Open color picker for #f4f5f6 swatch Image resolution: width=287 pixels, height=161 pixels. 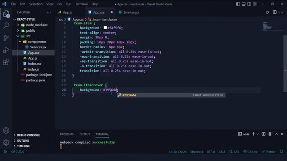click(105, 28)
